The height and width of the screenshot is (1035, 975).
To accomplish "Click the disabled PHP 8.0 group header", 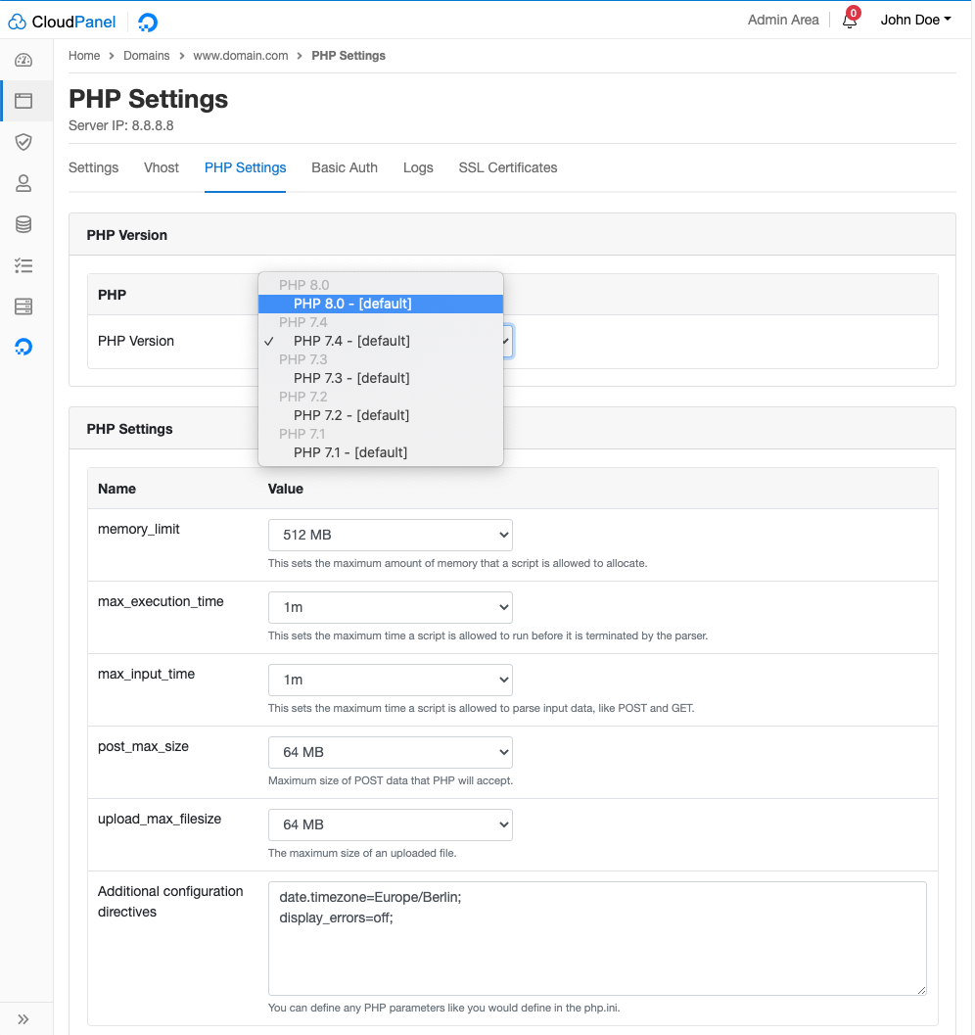I will coord(304,285).
